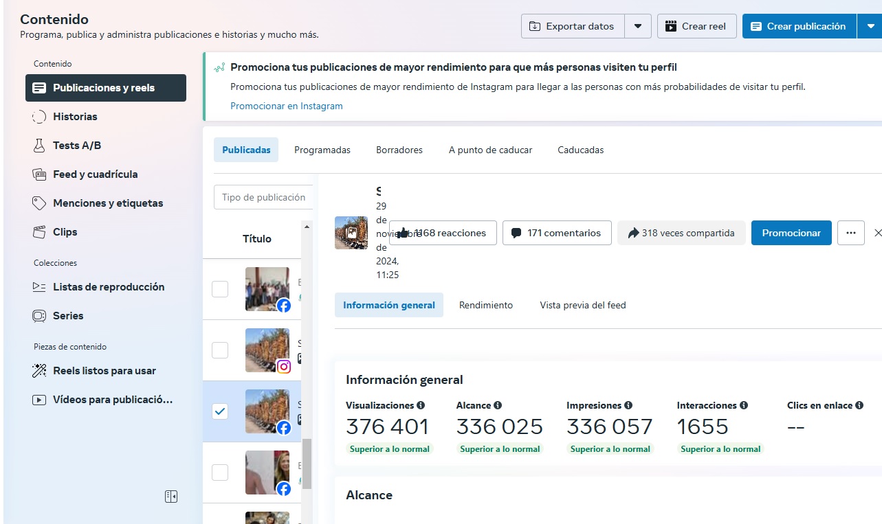Select the first post's checkbox

(x=220, y=289)
